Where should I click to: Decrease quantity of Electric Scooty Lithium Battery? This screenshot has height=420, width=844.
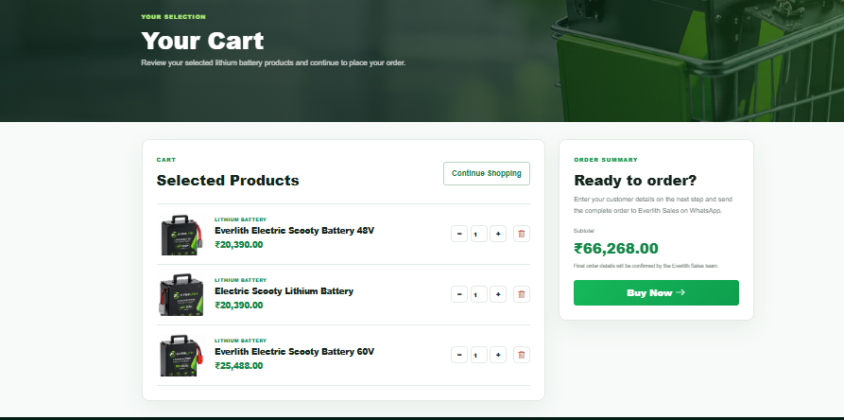(459, 294)
